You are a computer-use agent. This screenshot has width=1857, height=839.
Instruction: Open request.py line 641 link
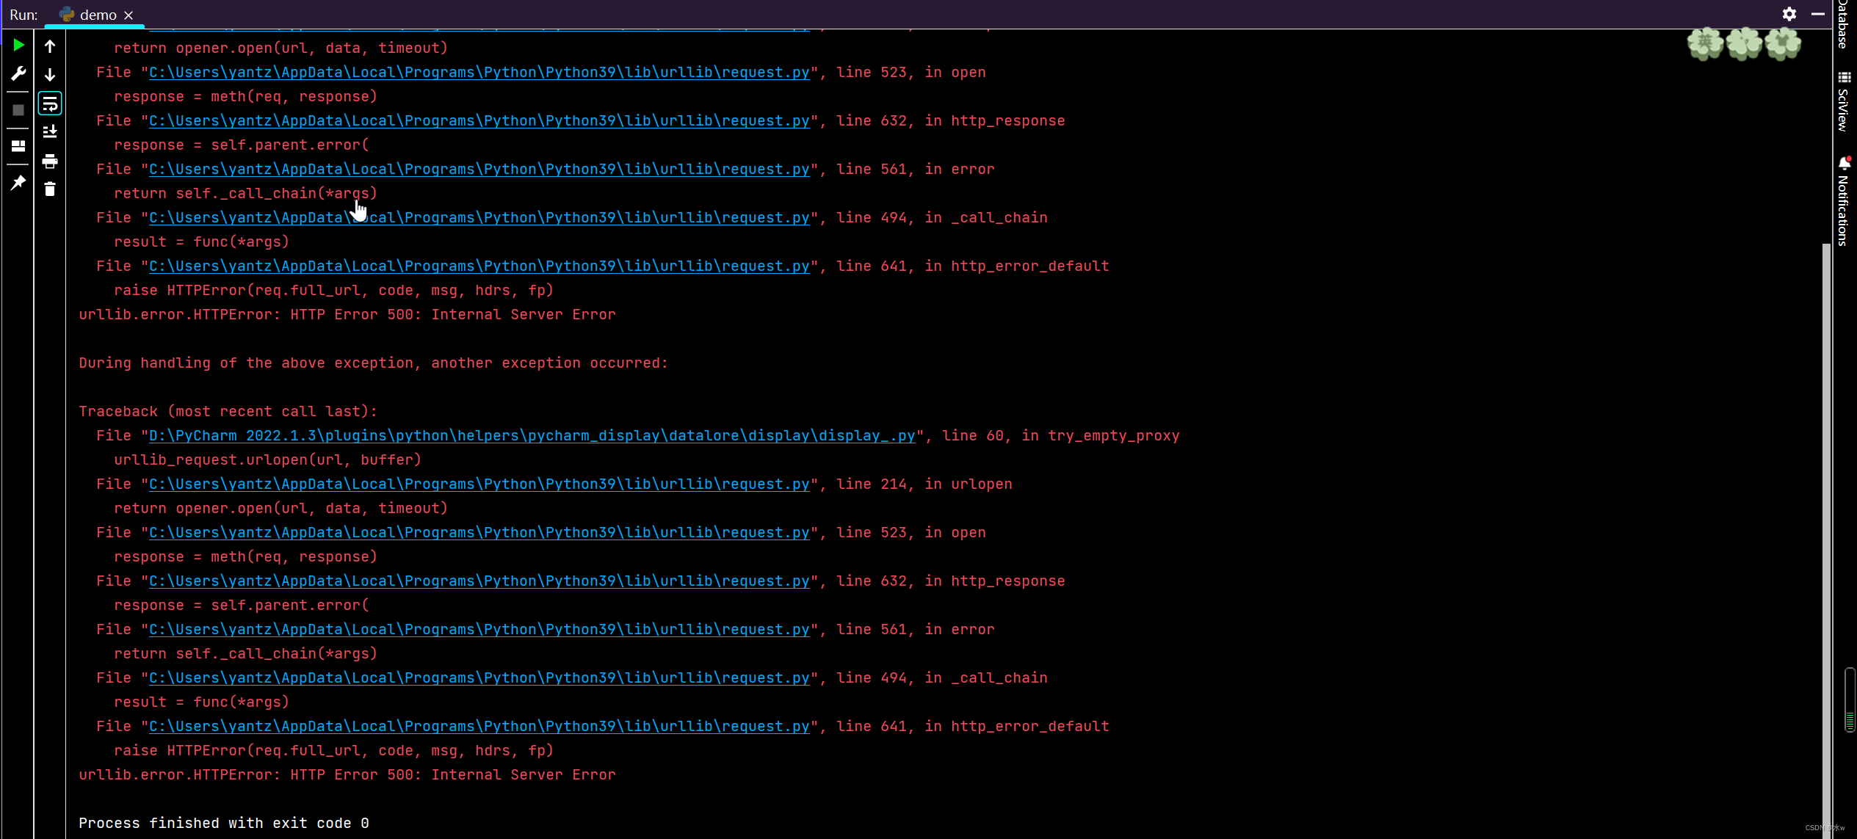click(x=477, y=726)
